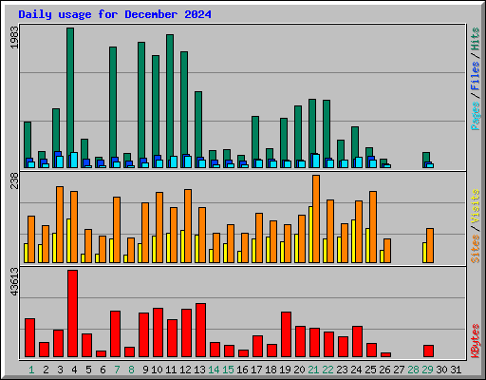Click the Hits legend label

pos(476,39)
